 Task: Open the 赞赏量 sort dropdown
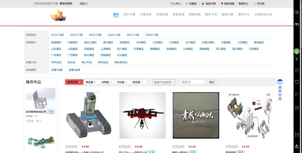click(x=91, y=82)
